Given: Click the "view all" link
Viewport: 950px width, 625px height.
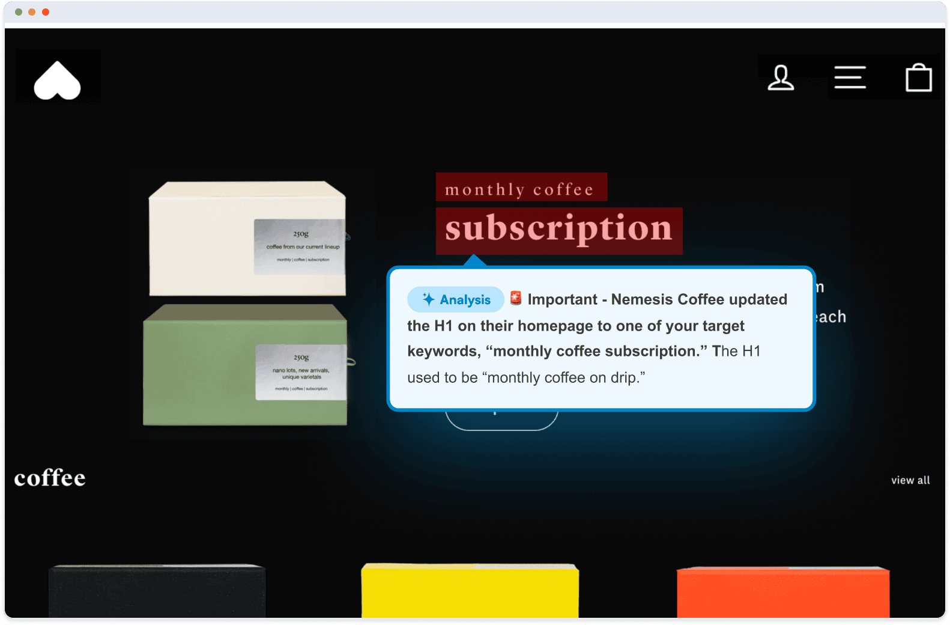Looking at the screenshot, I should 910,480.
